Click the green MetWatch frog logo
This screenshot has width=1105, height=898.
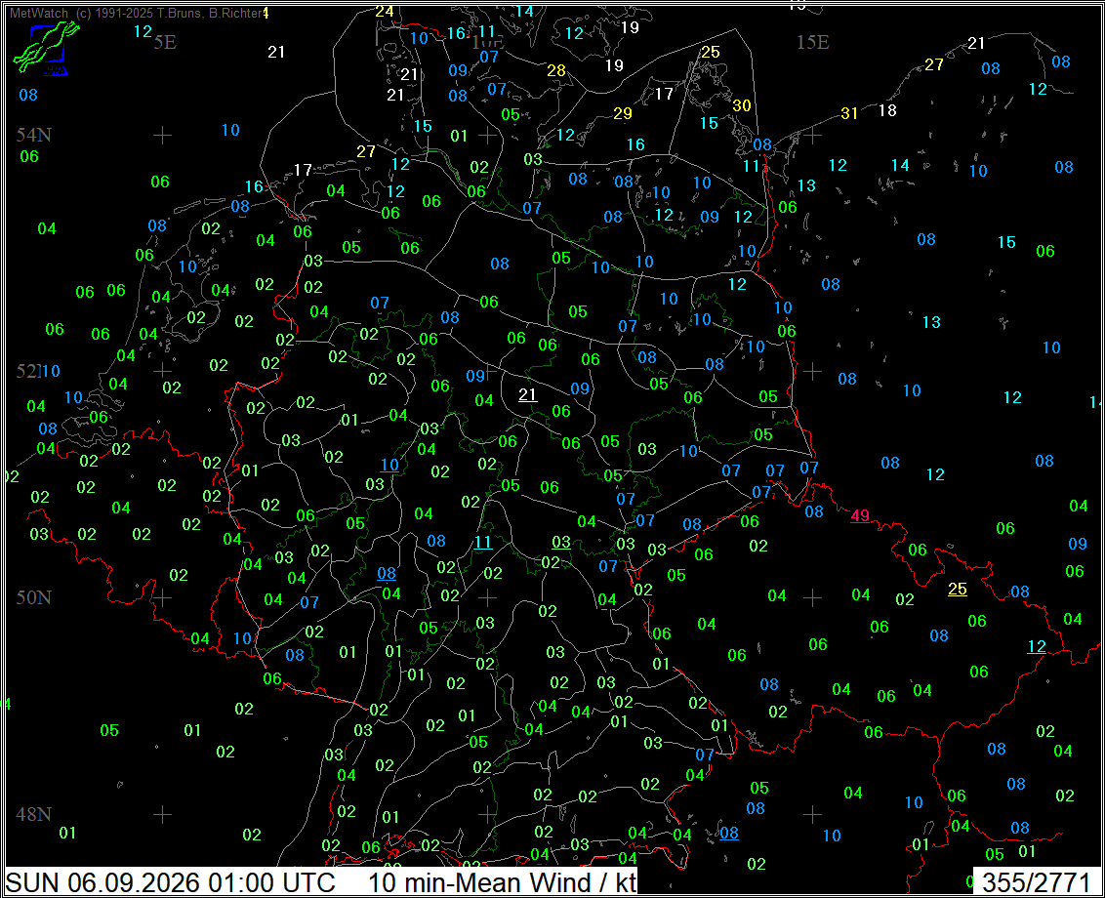[x=46, y=47]
